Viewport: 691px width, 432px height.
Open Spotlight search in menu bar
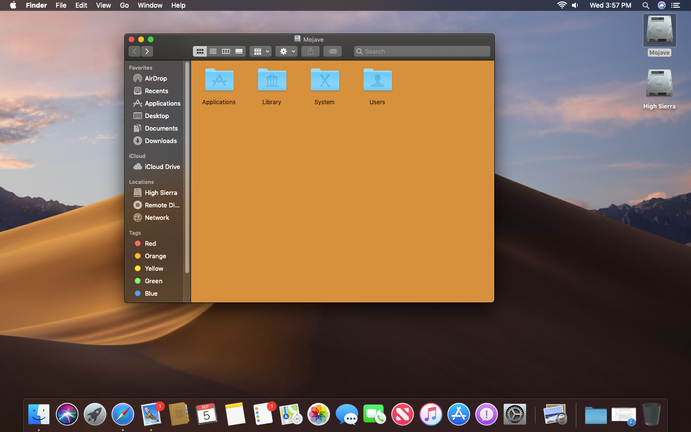[646, 5]
